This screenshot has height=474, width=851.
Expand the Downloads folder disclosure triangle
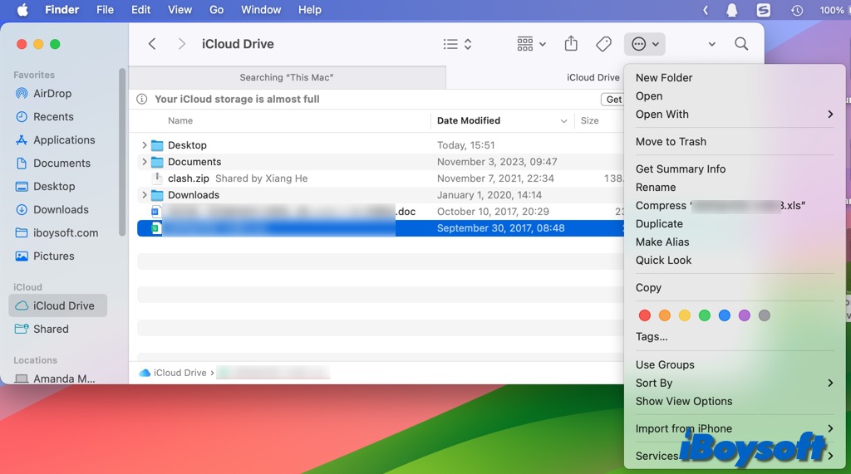coord(145,195)
